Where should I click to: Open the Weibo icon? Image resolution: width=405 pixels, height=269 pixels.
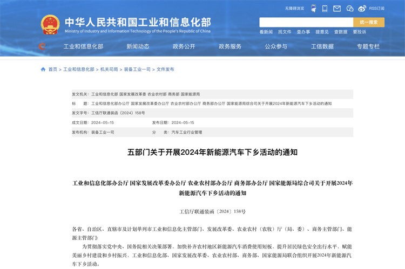362,9
